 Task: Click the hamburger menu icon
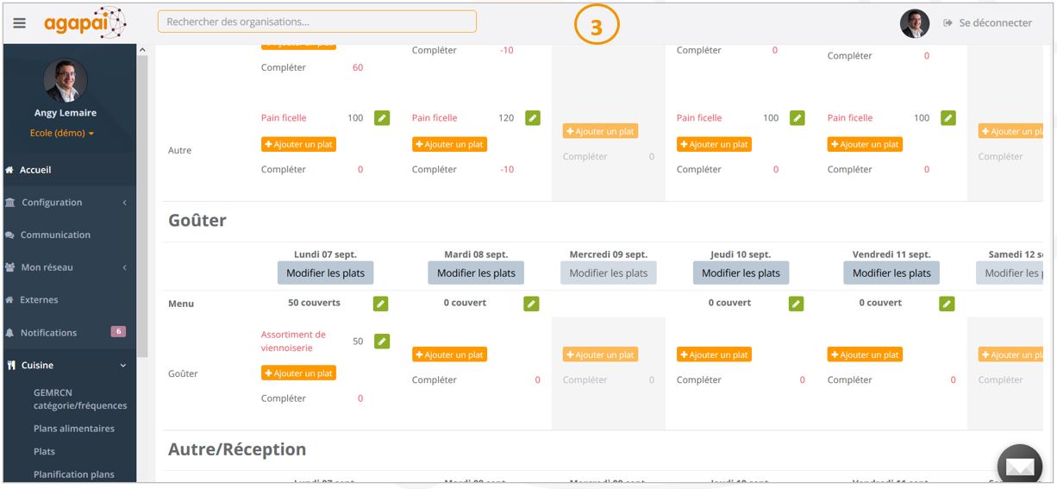click(x=20, y=23)
